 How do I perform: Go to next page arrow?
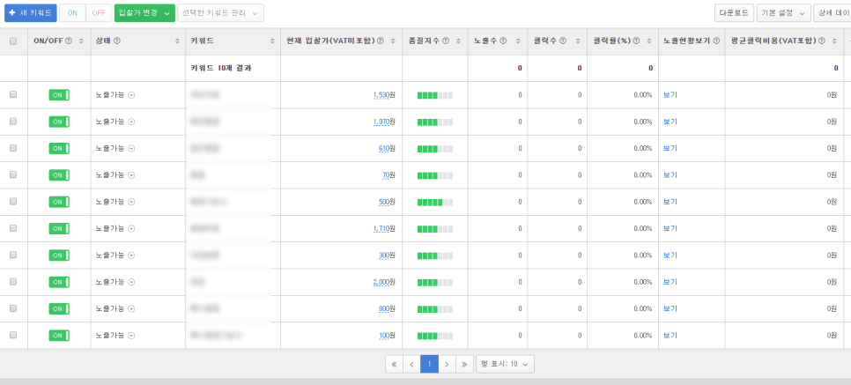click(447, 365)
